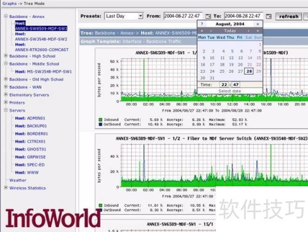
Task: Jump to next year in calendar popup
Action: (x=257, y=31)
